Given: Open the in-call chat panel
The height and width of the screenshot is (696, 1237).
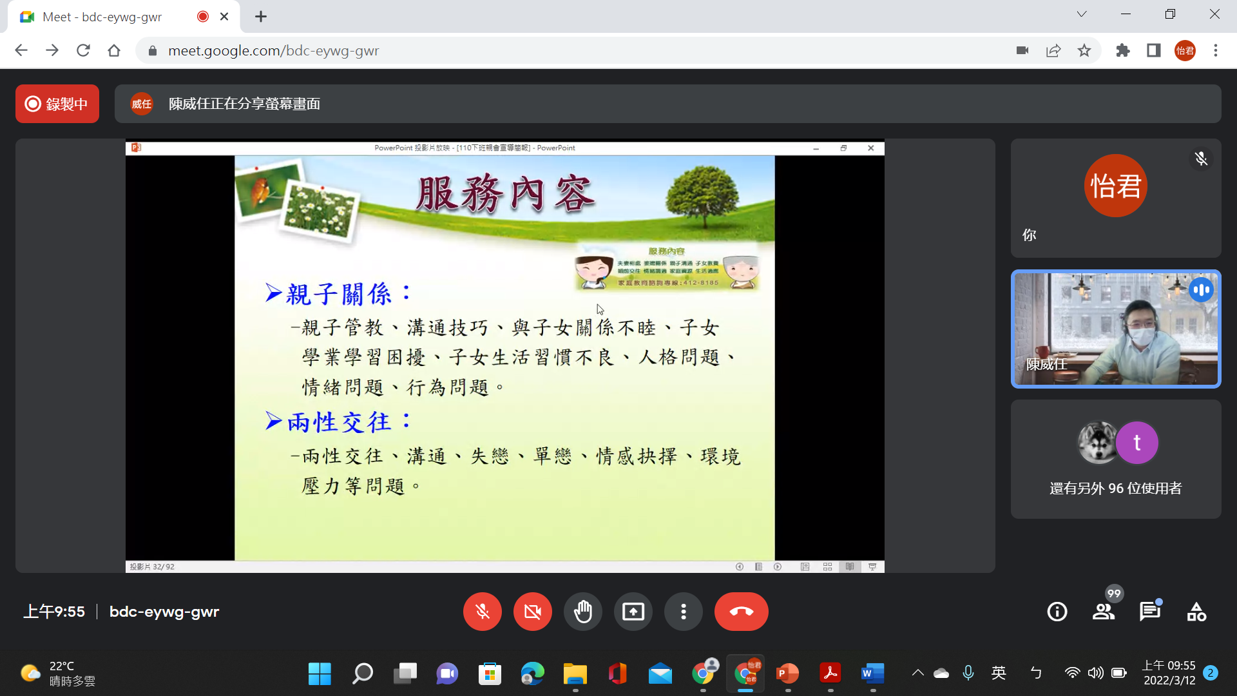Looking at the screenshot, I should click(1149, 612).
